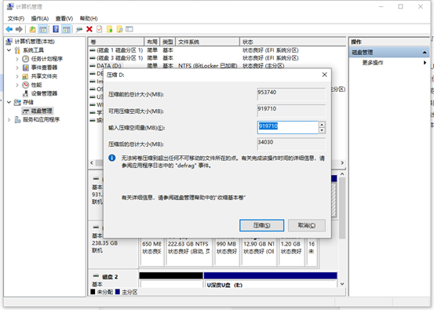Click the blue 主分区 legend swatch
Screen dimensions: 434x310
[118, 292]
